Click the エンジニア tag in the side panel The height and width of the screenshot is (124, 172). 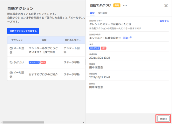tap(95, 48)
